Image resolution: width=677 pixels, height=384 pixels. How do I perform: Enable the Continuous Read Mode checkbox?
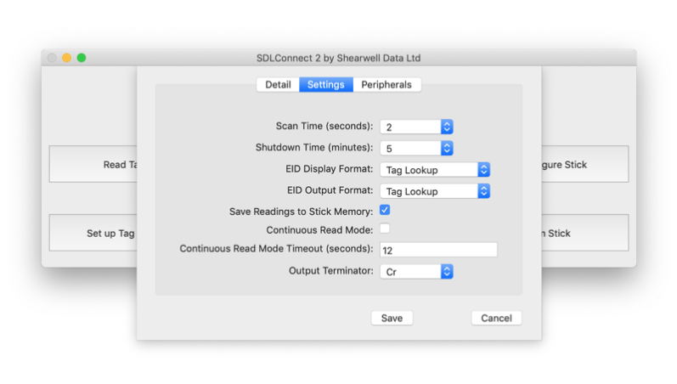coord(385,229)
